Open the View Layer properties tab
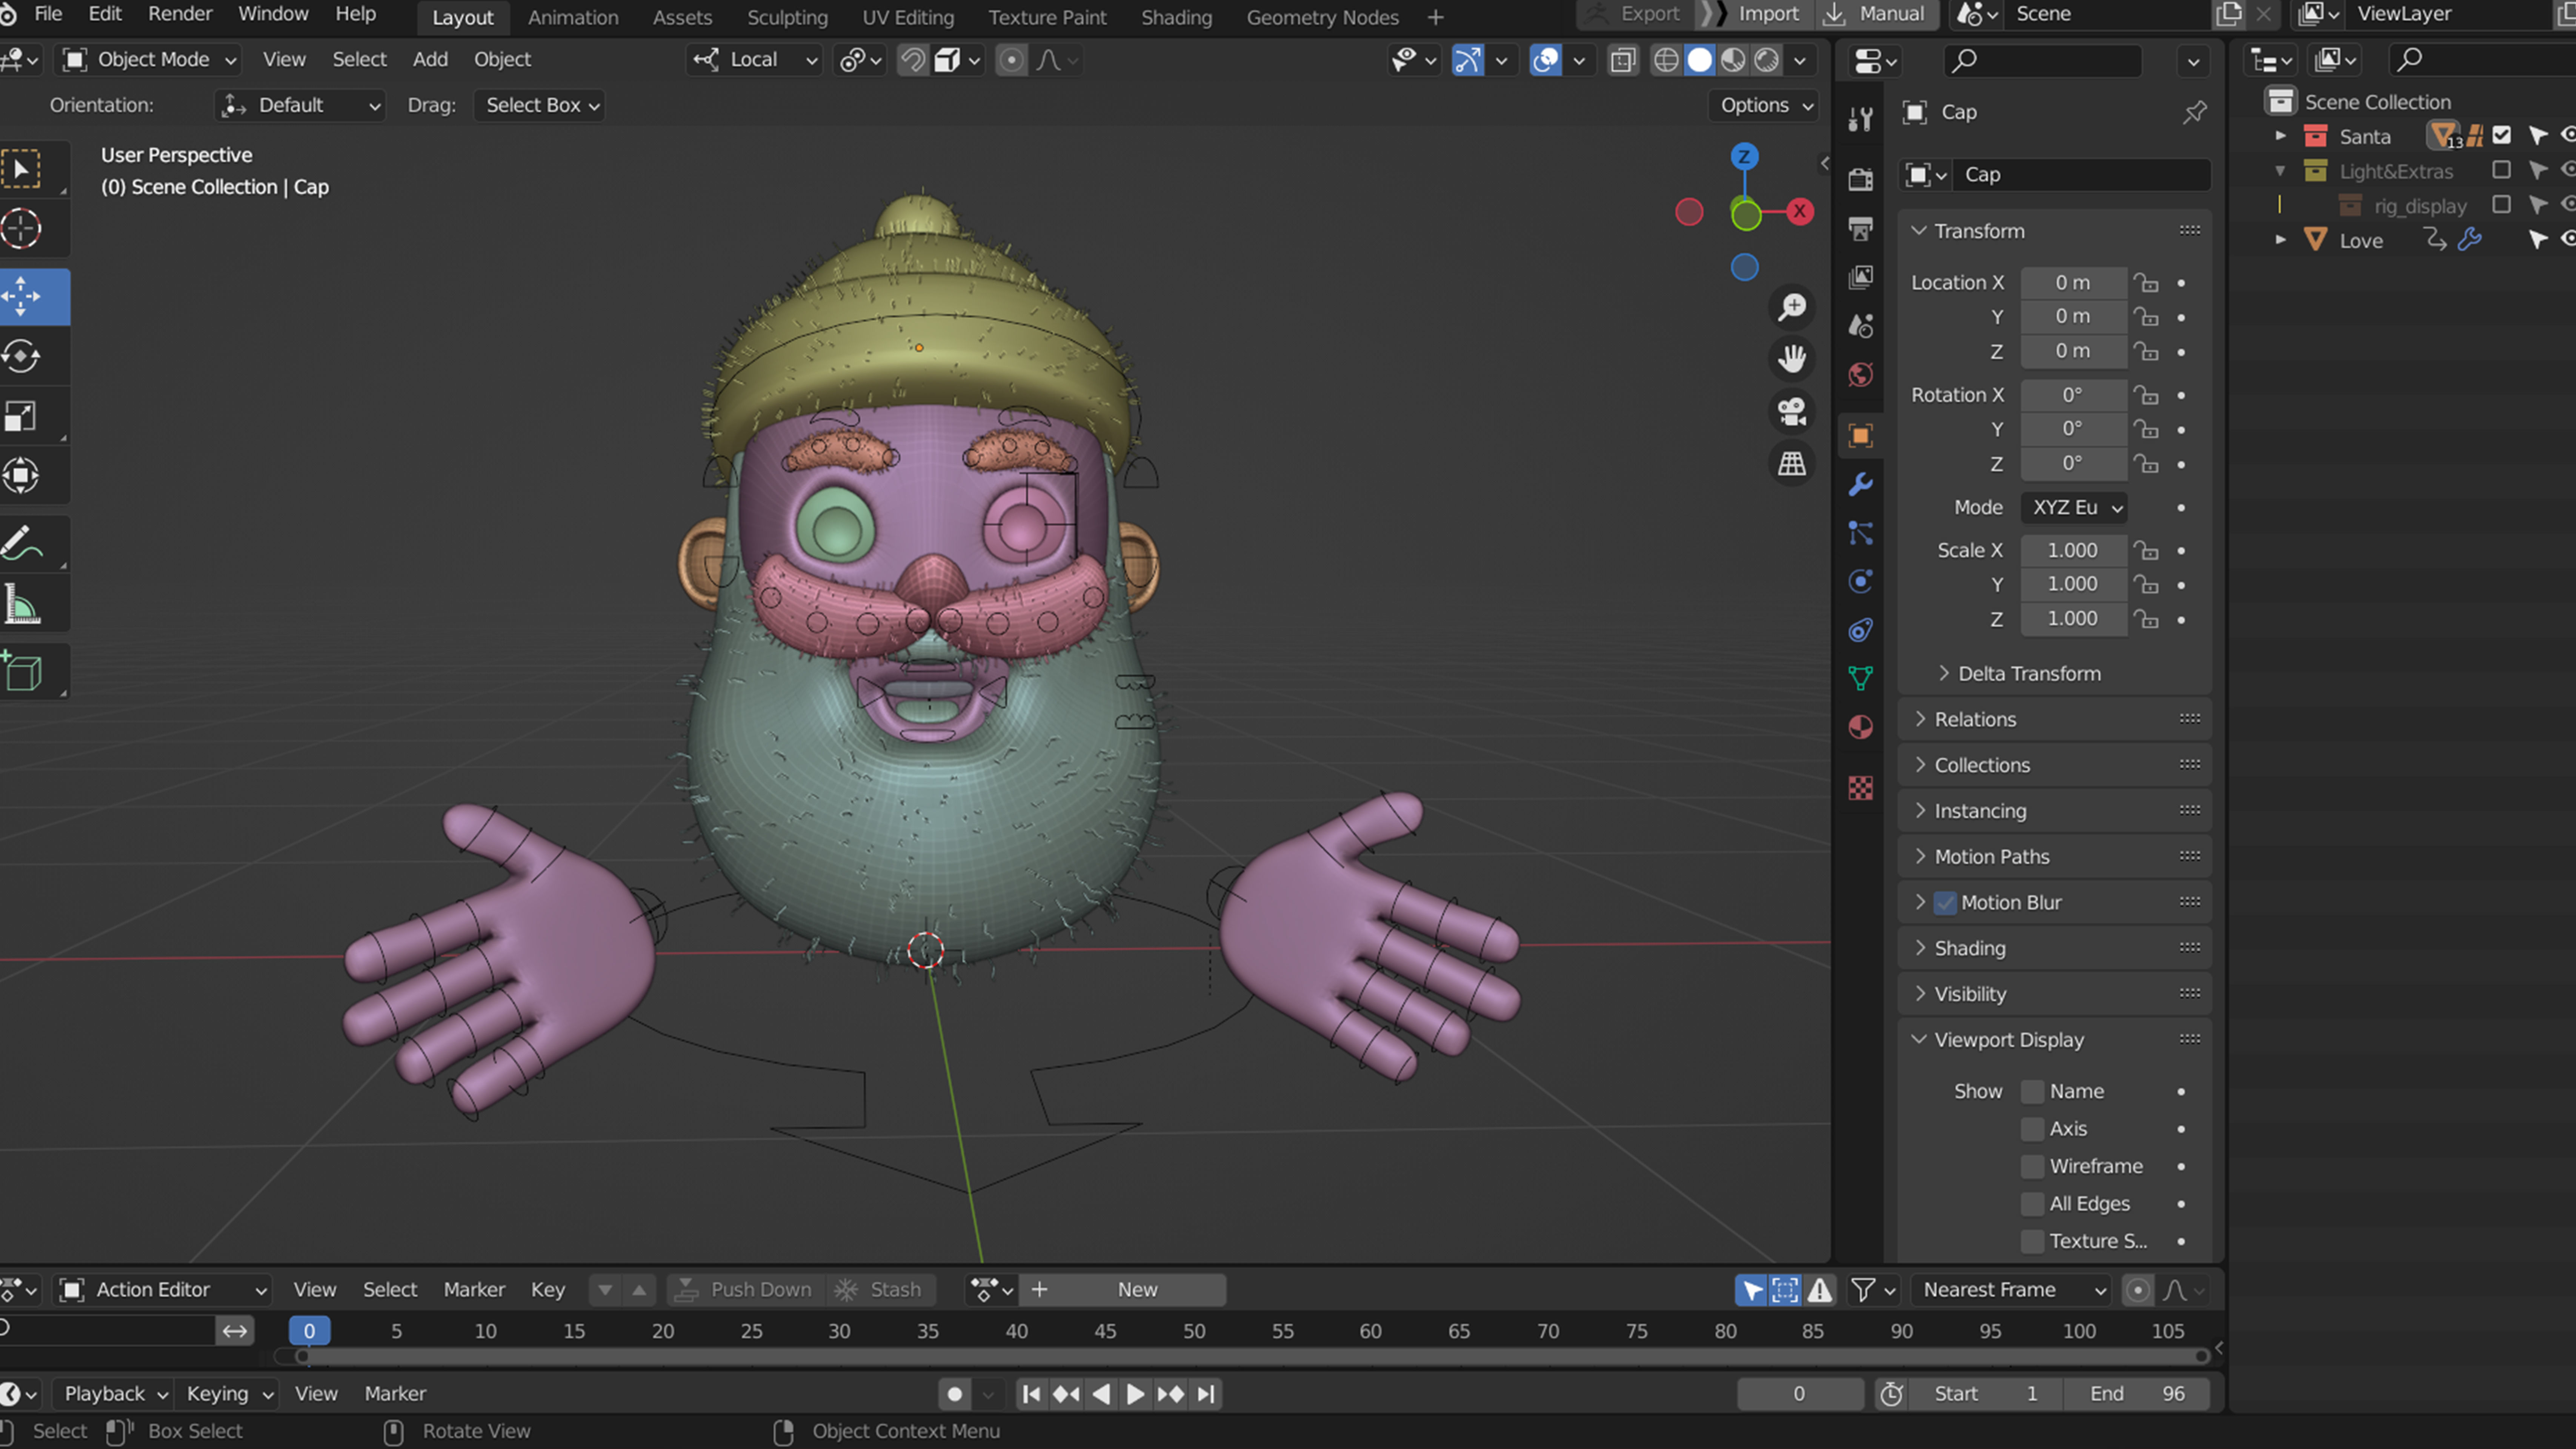Image resolution: width=2576 pixels, height=1449 pixels. point(1860,277)
